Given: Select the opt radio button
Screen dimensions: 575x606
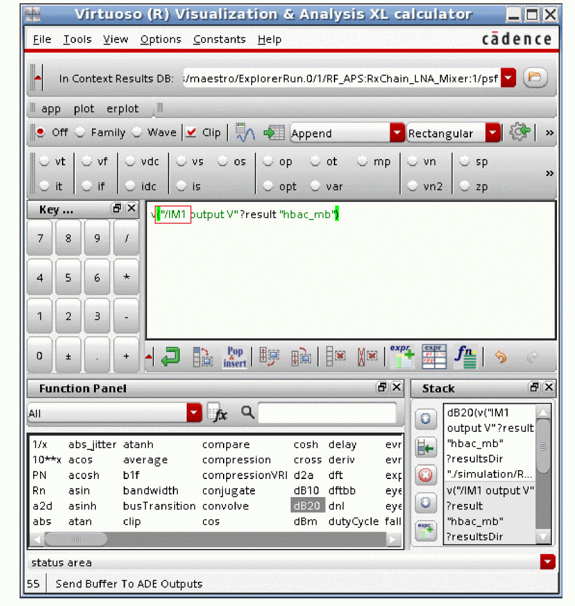Looking at the screenshot, I should click(x=268, y=186).
